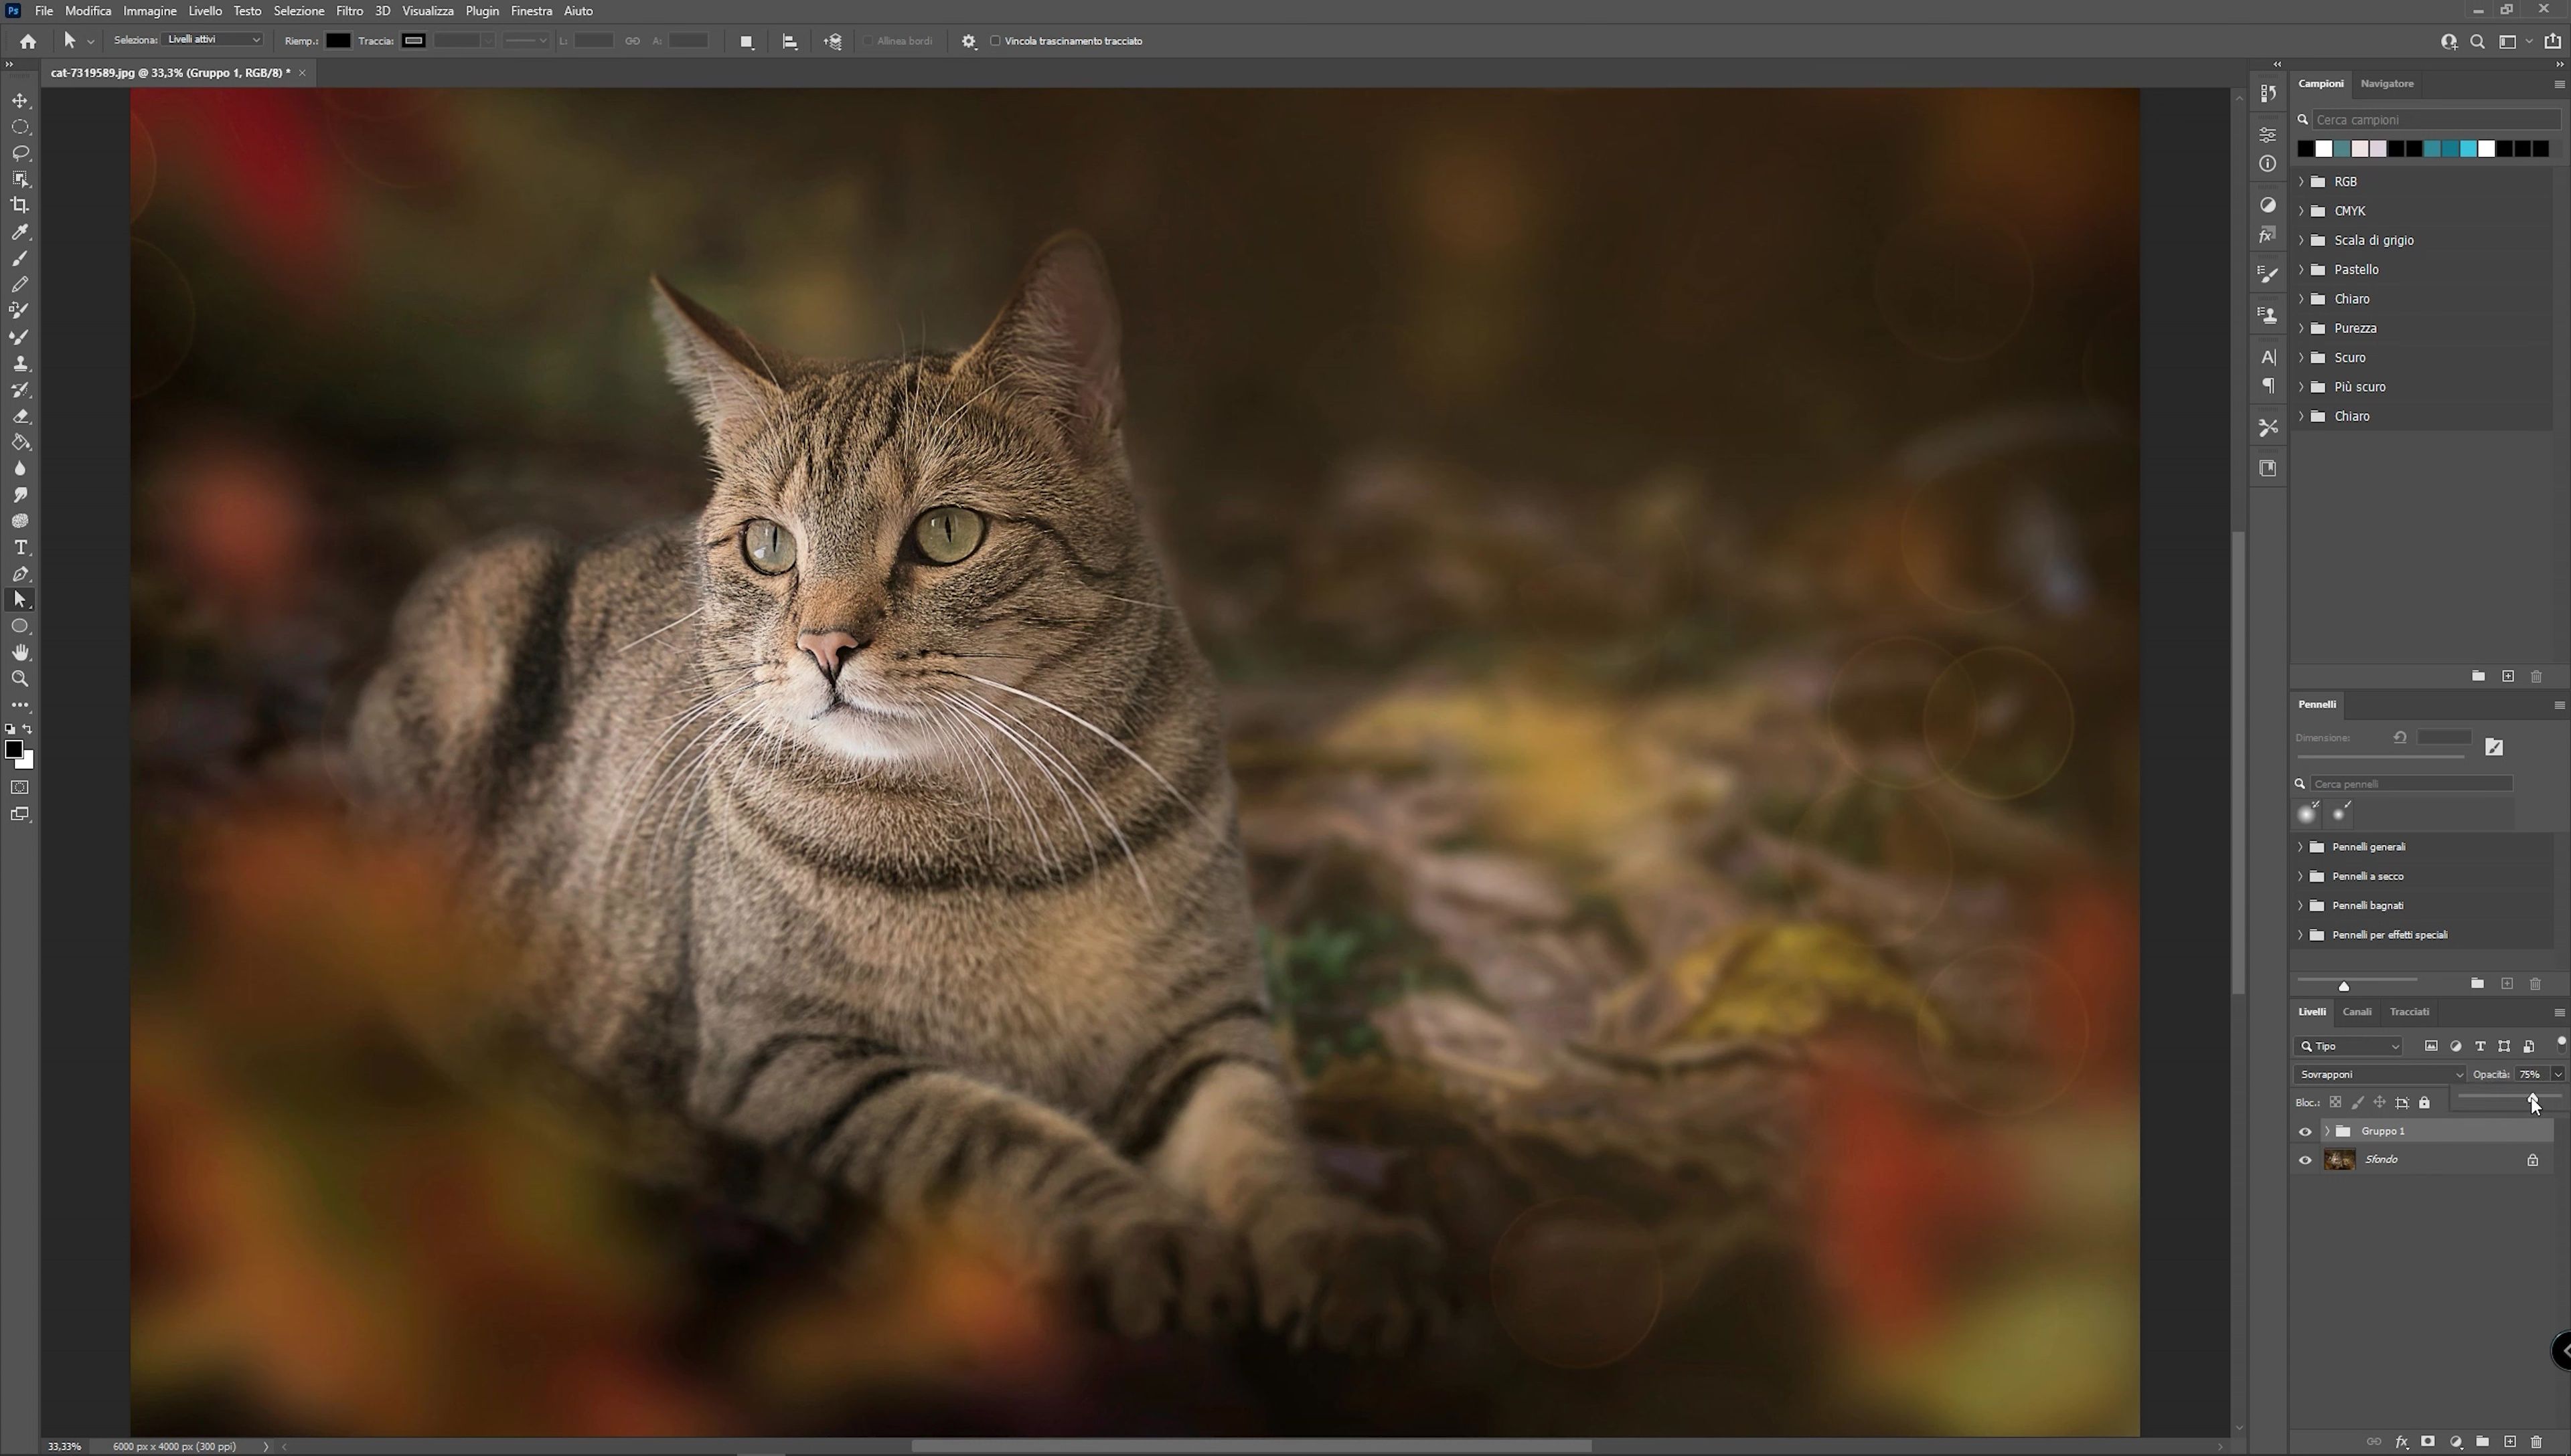
Task: Open the Opacità dropdown arrow
Action: coord(2558,1075)
